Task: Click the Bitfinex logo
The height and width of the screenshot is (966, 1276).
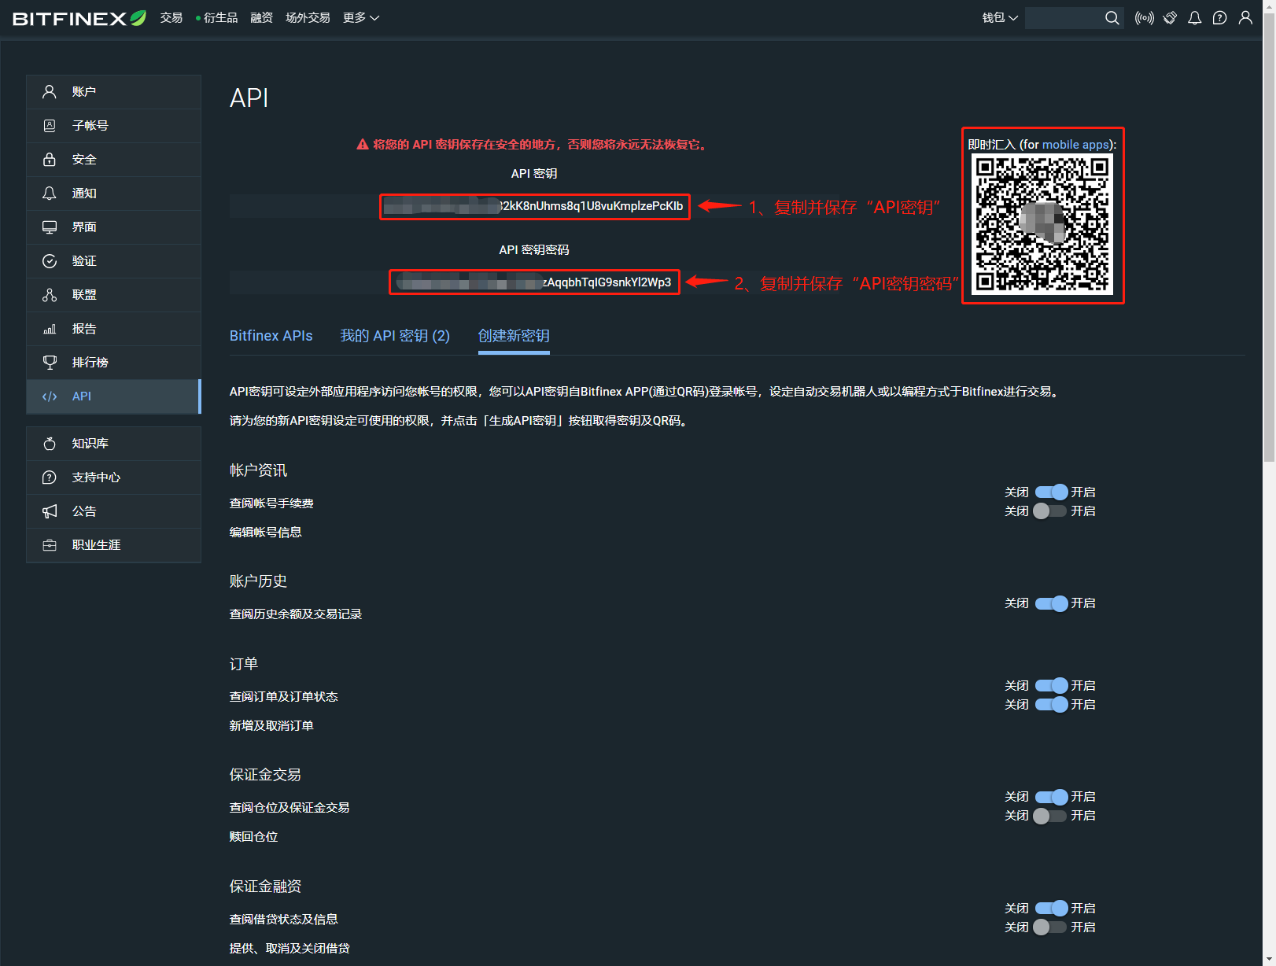Action: pyautogui.click(x=79, y=18)
